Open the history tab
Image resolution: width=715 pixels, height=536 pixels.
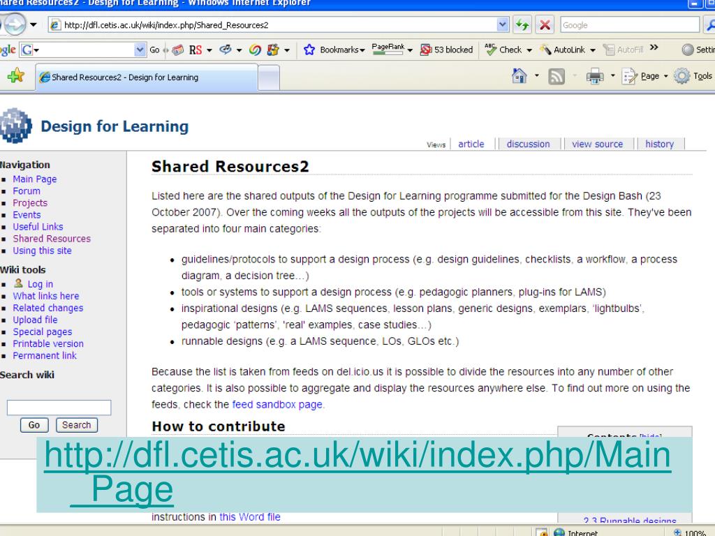tap(659, 144)
